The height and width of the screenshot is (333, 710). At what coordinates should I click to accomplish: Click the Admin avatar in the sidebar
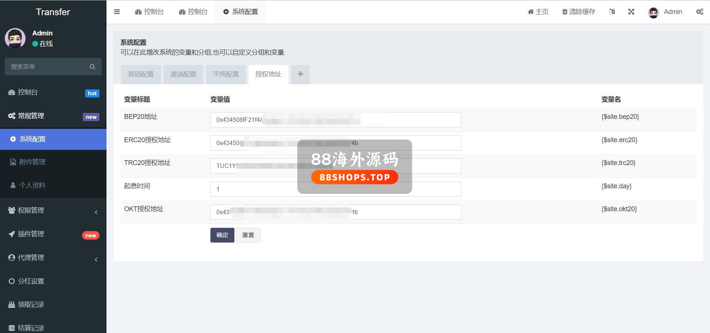point(15,38)
